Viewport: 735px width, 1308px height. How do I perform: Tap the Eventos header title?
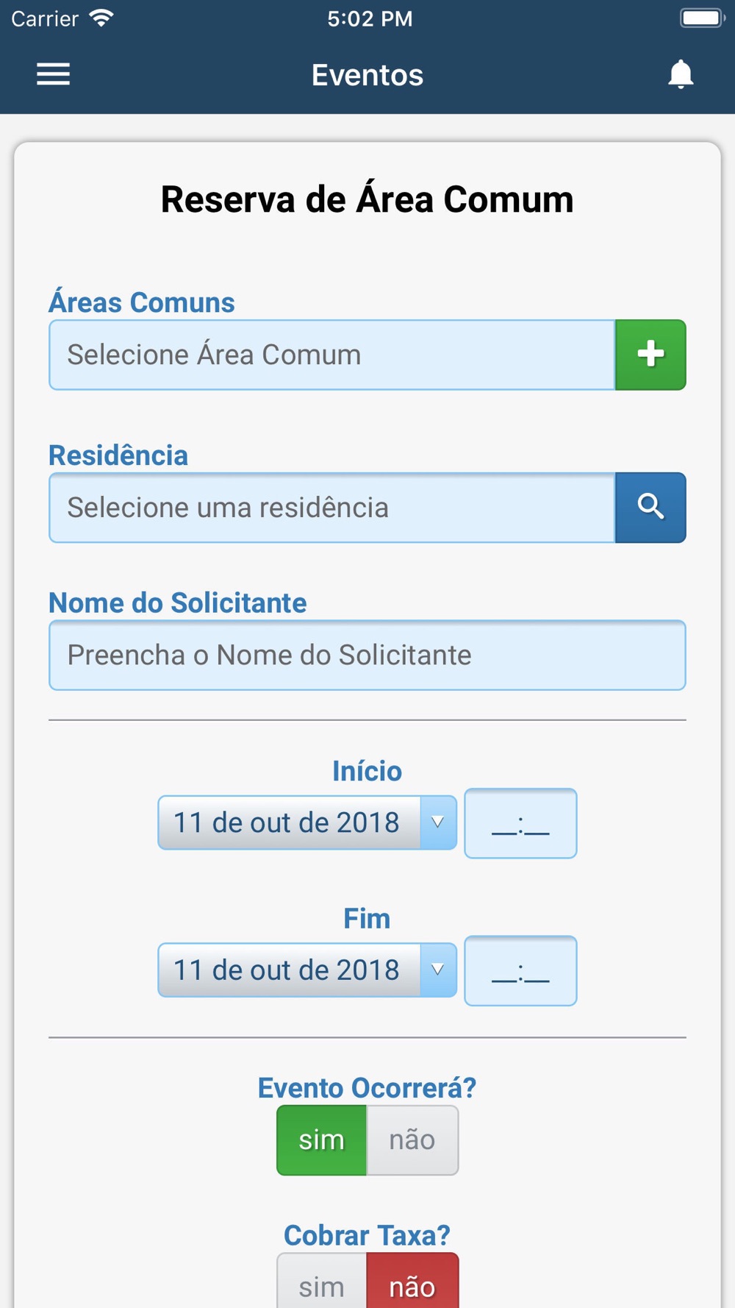(x=367, y=75)
